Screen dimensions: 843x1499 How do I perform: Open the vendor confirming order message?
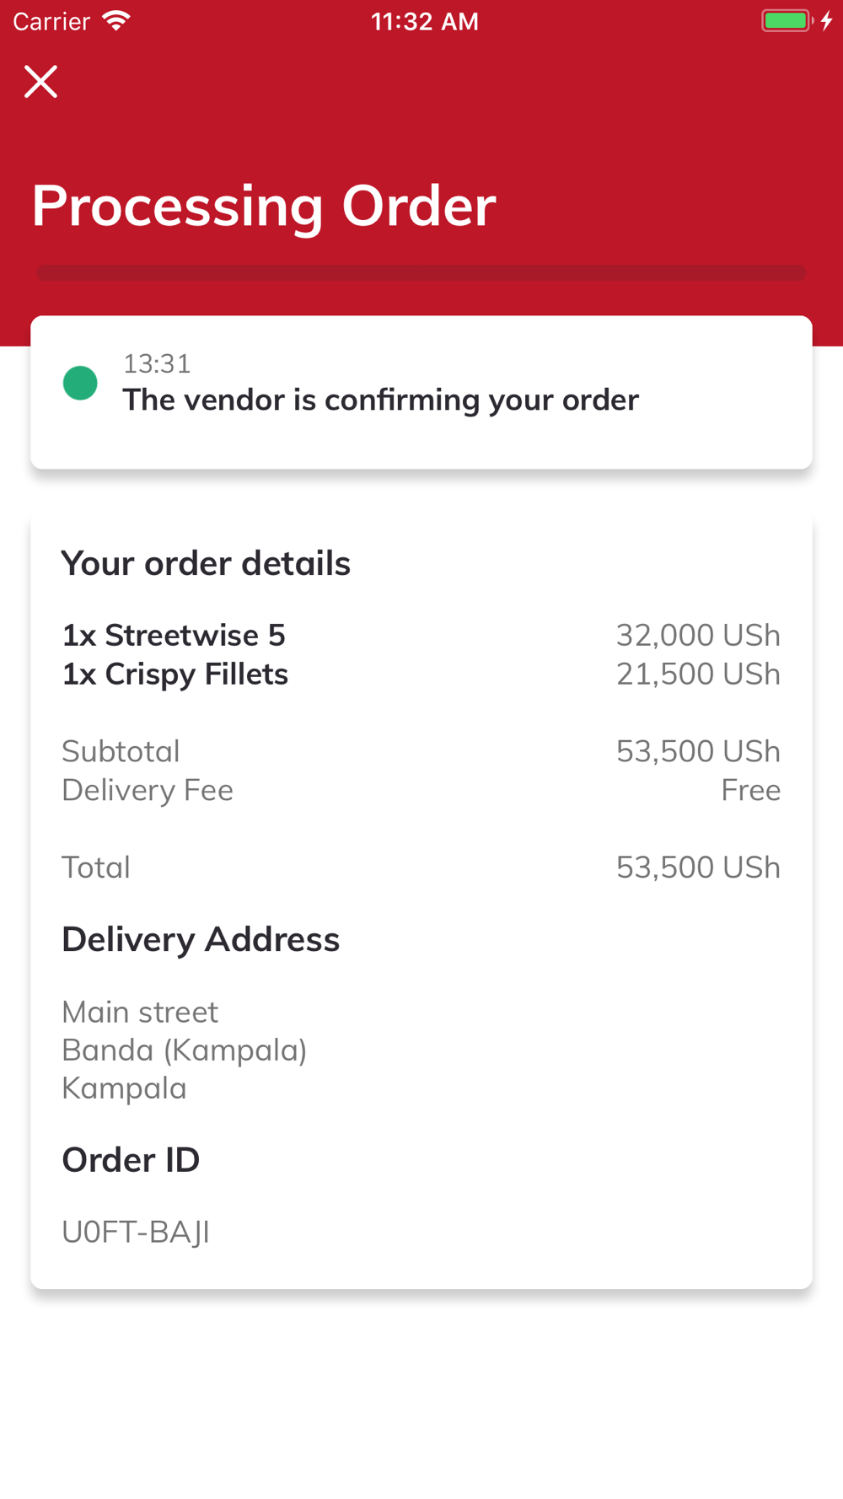pyautogui.click(x=380, y=400)
